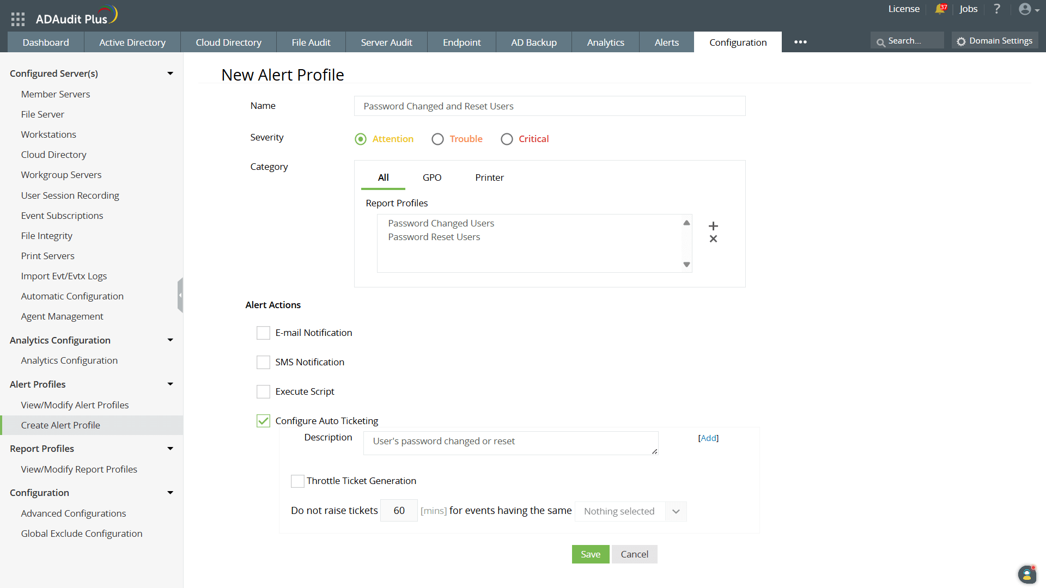The height and width of the screenshot is (588, 1046).
Task: Open the notifications bell
Action: pyautogui.click(x=941, y=9)
